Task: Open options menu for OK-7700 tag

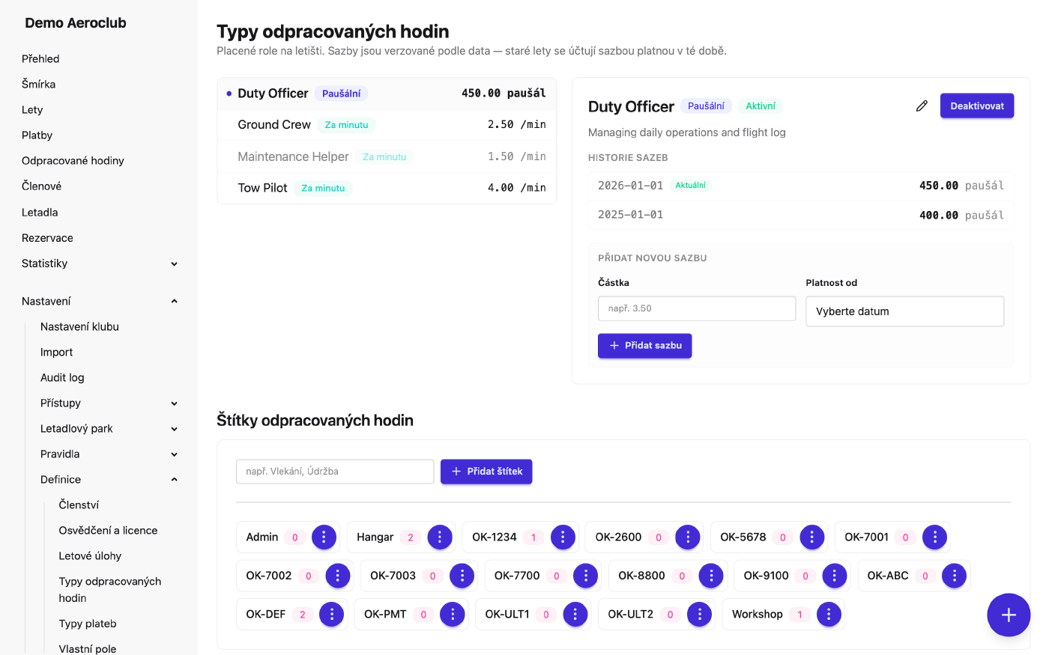Action: [585, 576]
